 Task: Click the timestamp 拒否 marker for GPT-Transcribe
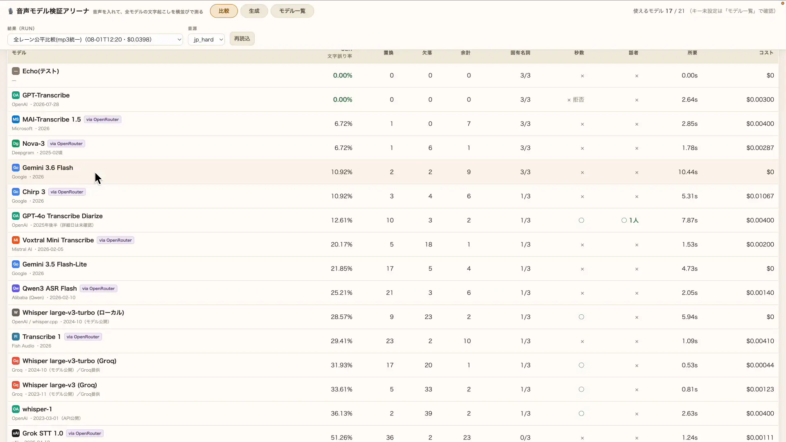coord(576,100)
